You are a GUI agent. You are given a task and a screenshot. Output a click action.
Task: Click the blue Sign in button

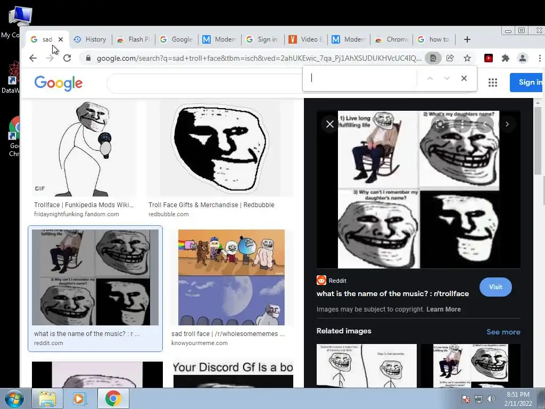(526, 83)
